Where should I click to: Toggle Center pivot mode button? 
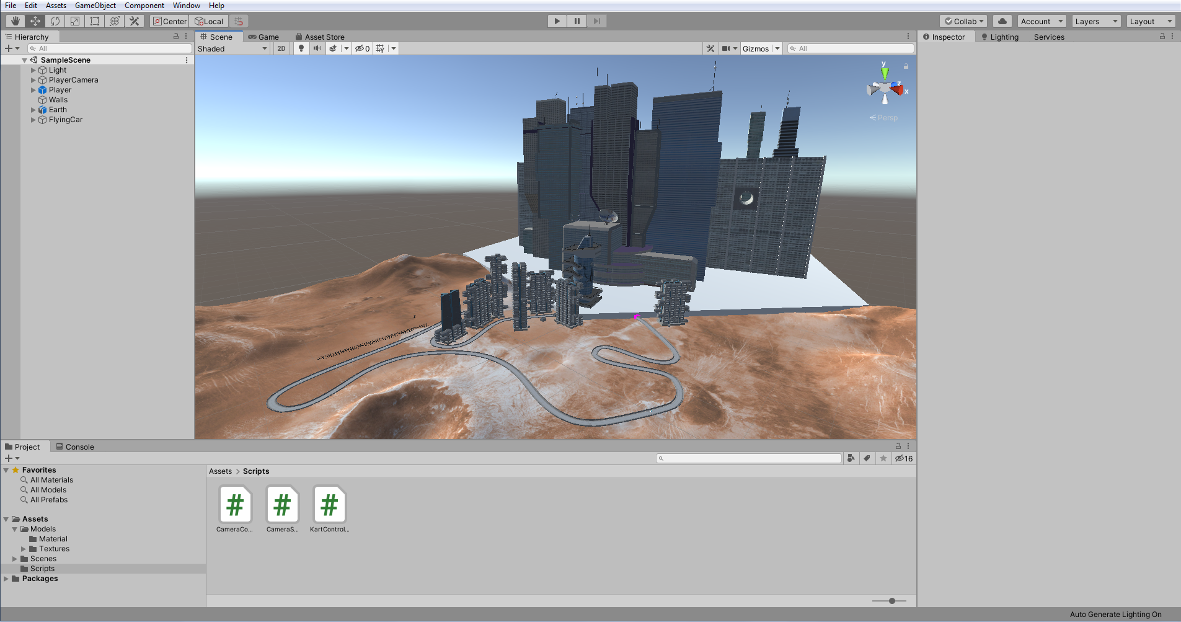[170, 21]
